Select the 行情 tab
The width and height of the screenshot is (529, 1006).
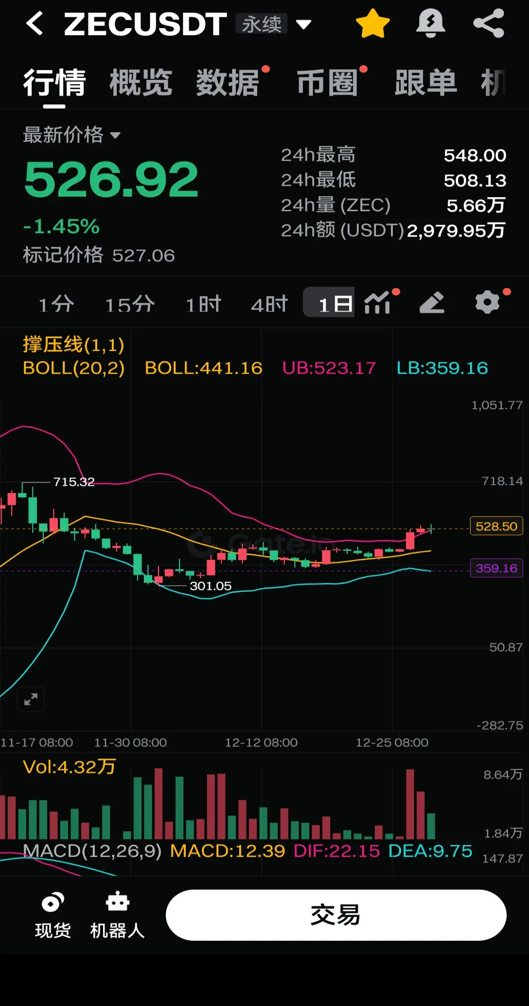(54, 83)
